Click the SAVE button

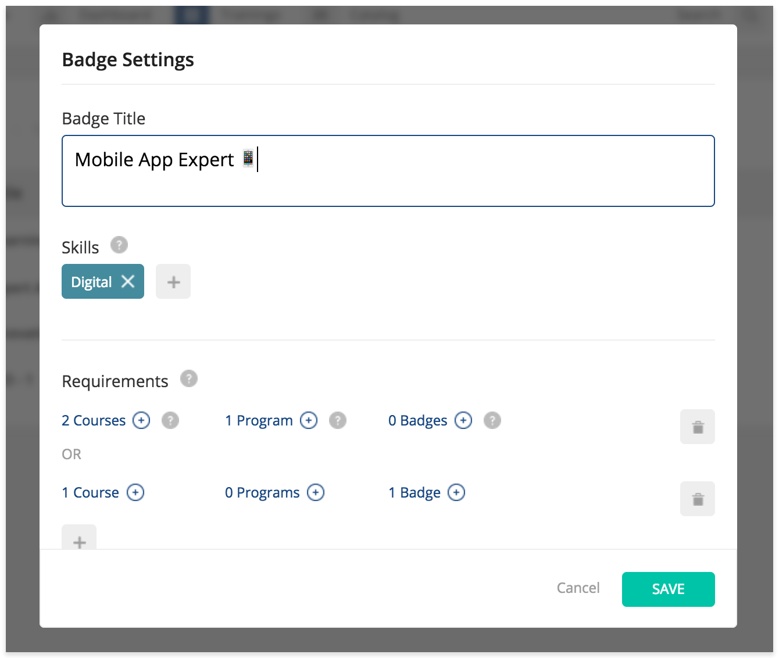(x=668, y=589)
